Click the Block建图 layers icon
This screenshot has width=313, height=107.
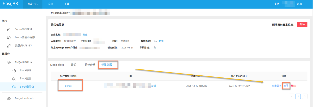(14, 79)
